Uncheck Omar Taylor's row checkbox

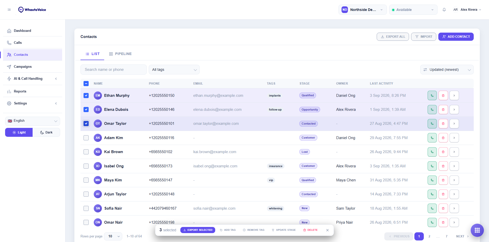[x=86, y=124]
